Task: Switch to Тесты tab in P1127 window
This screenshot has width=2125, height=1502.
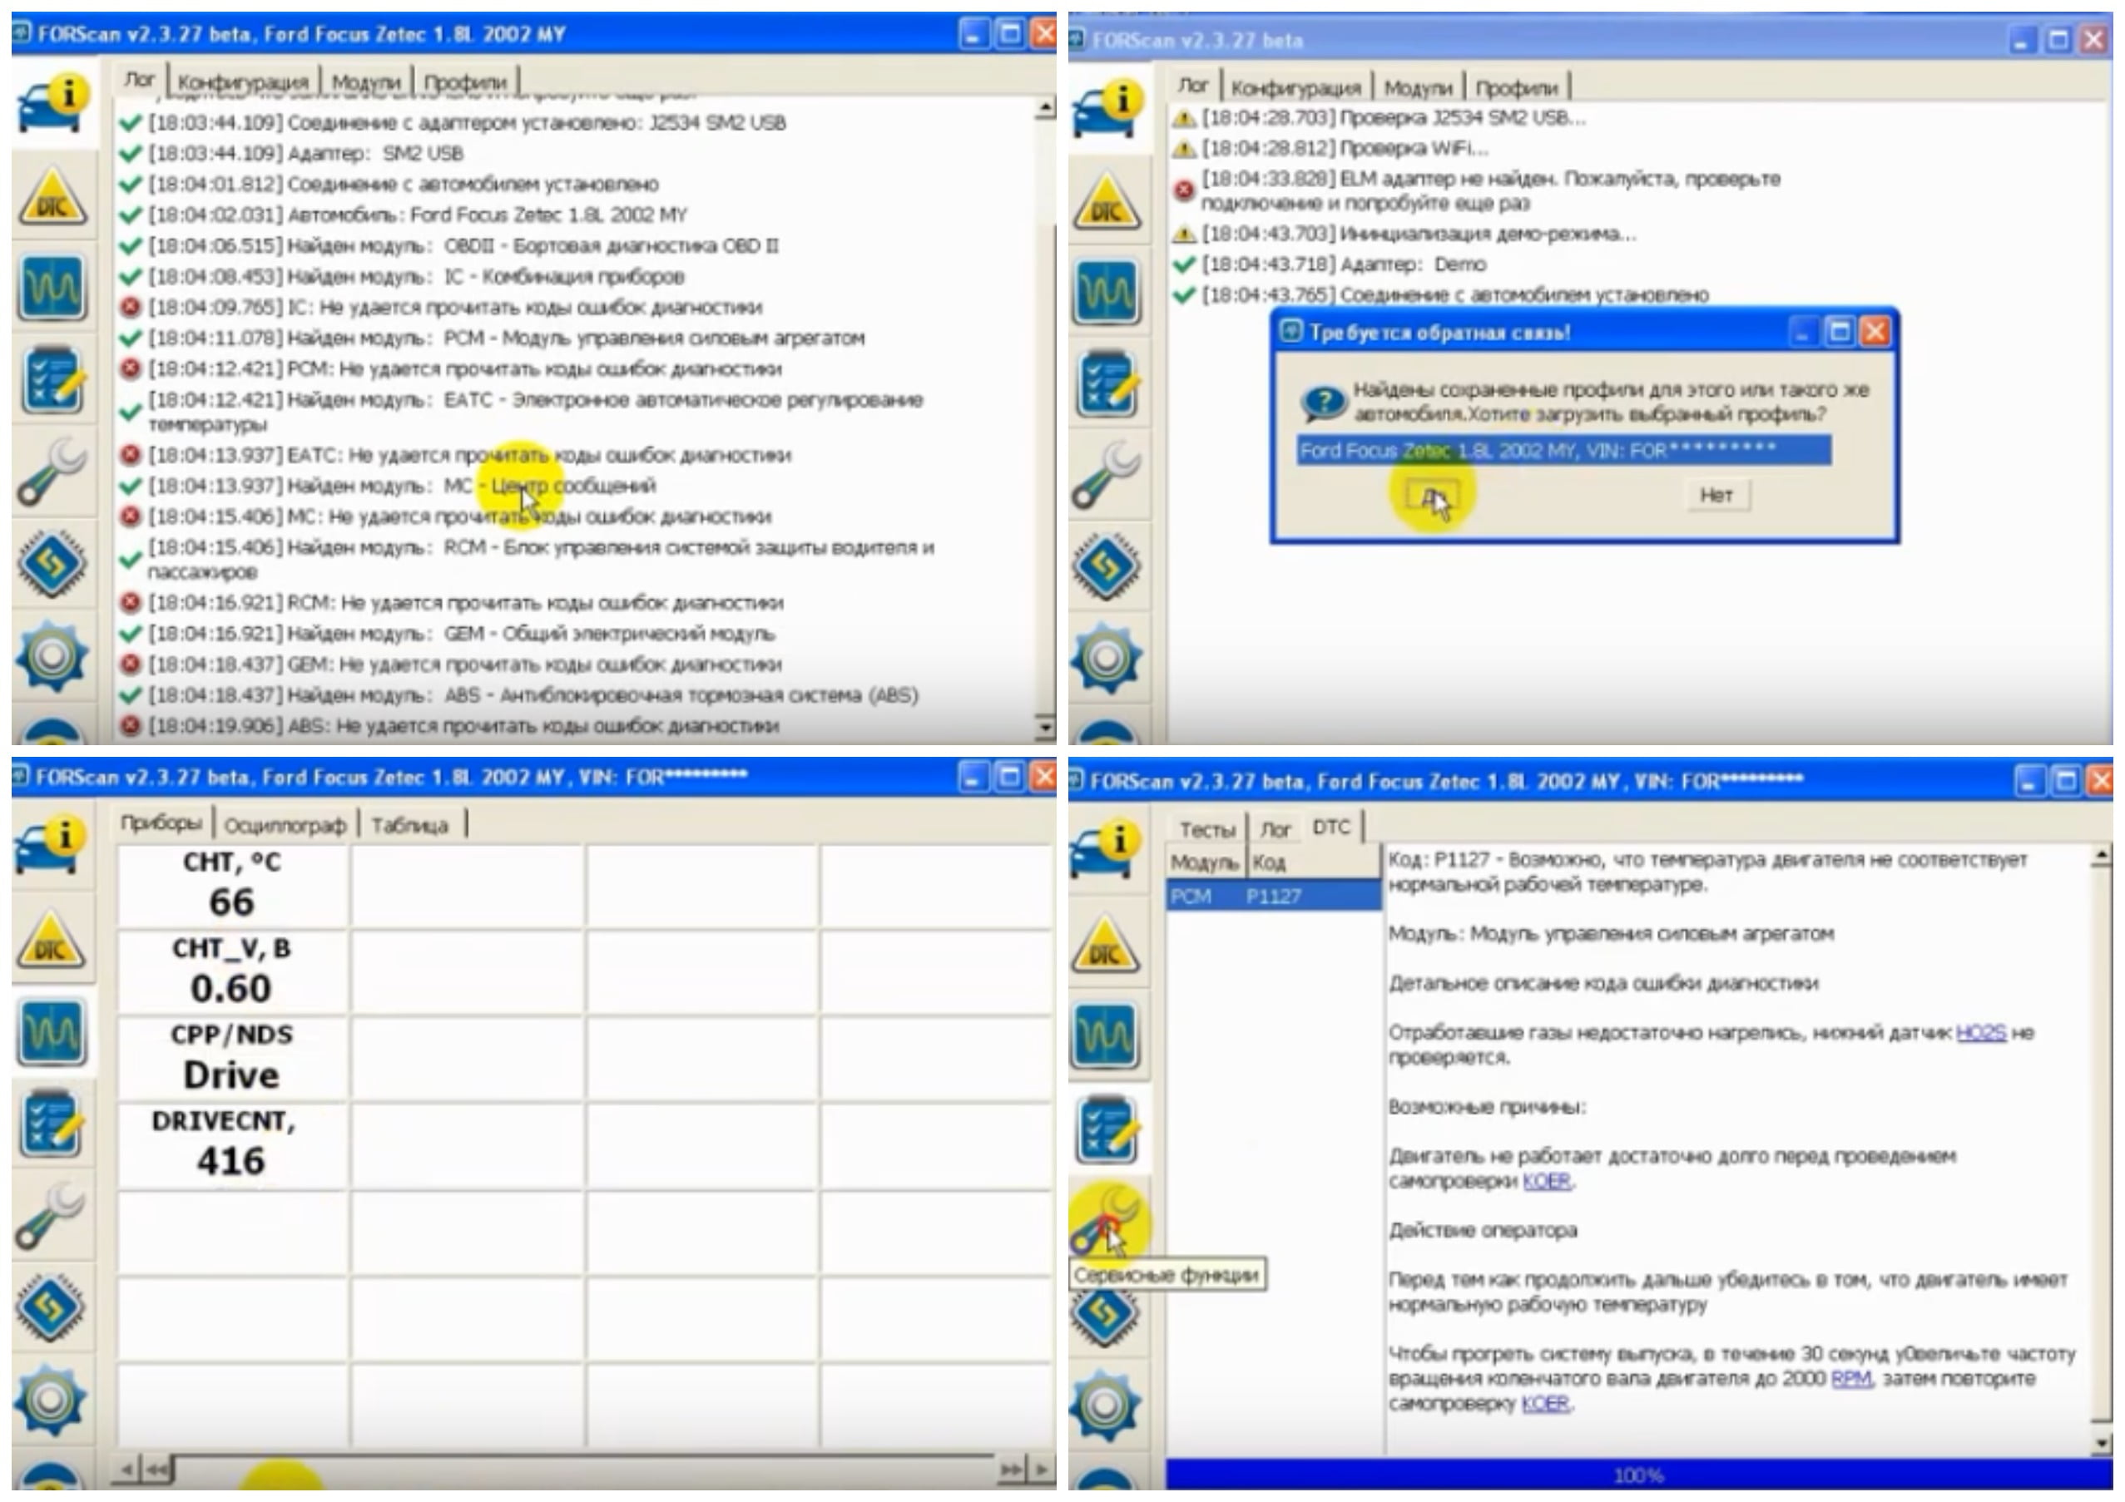Action: pyautogui.click(x=1207, y=830)
